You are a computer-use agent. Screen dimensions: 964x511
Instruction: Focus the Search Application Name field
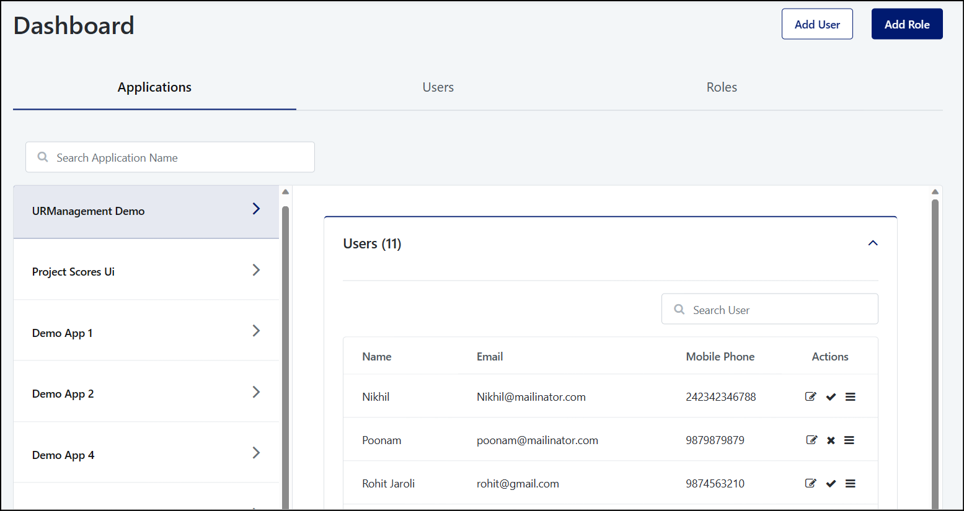point(170,157)
